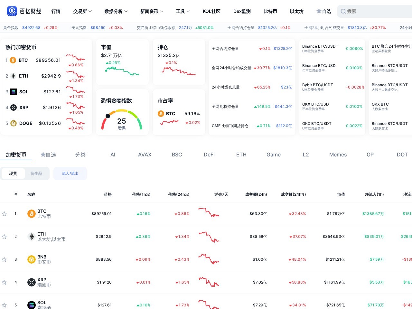Click the BTC coin icon in 热门加密货币
412x309 pixels.
click(13, 60)
